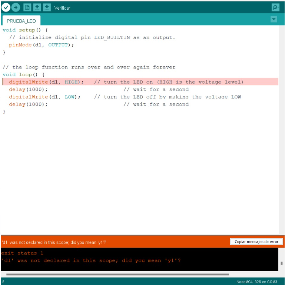Save the sketch with the down-arrow icon

pos(47,7)
